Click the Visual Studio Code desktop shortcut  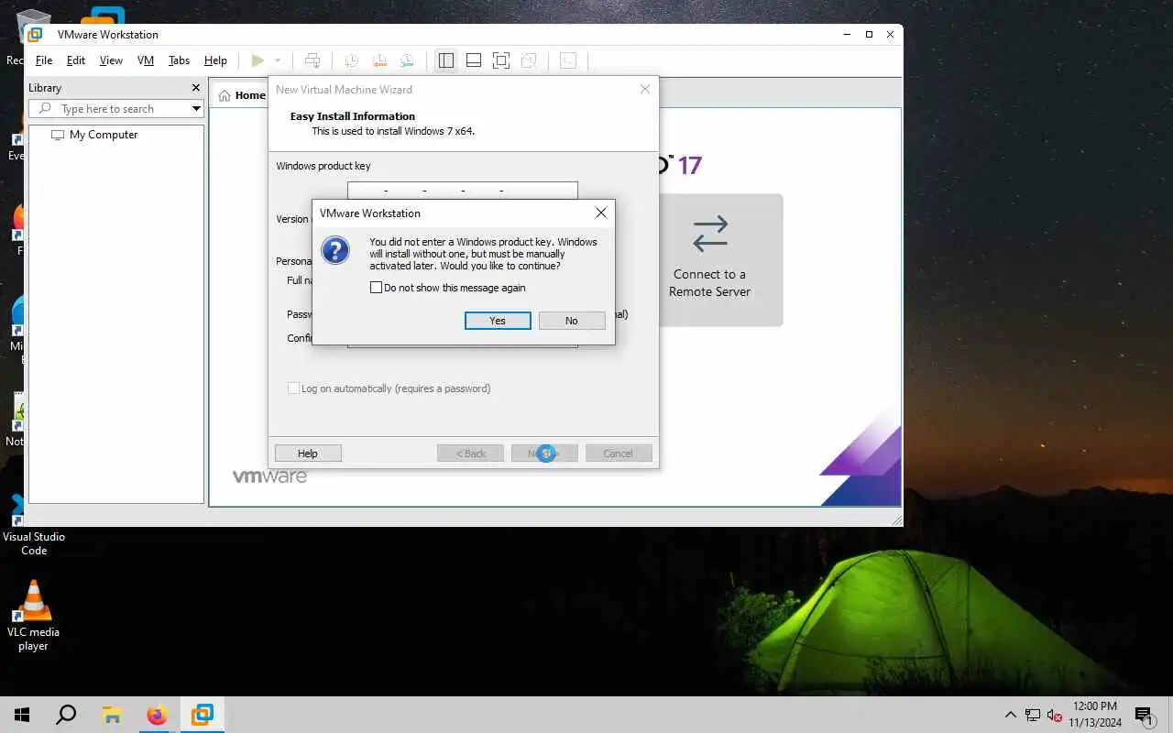(x=34, y=524)
